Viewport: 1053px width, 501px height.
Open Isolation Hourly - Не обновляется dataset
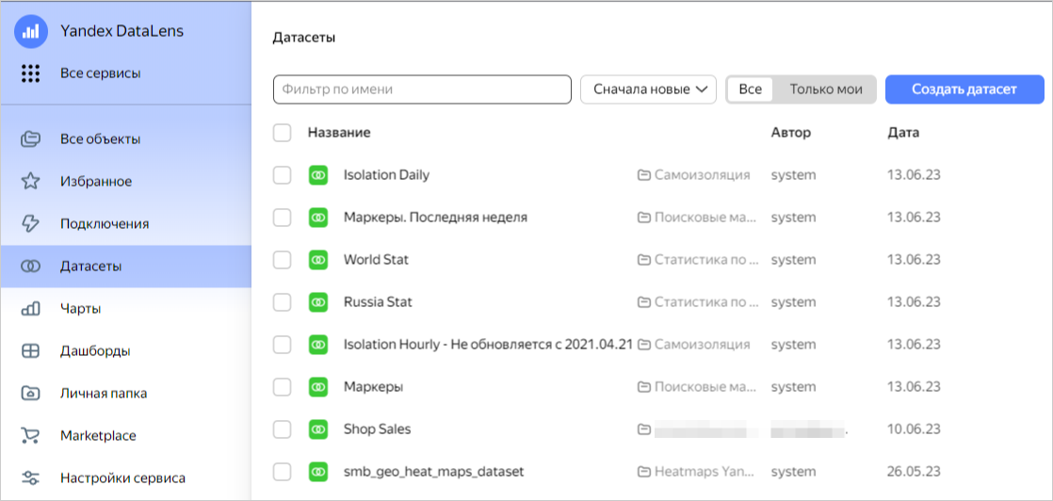(x=488, y=345)
